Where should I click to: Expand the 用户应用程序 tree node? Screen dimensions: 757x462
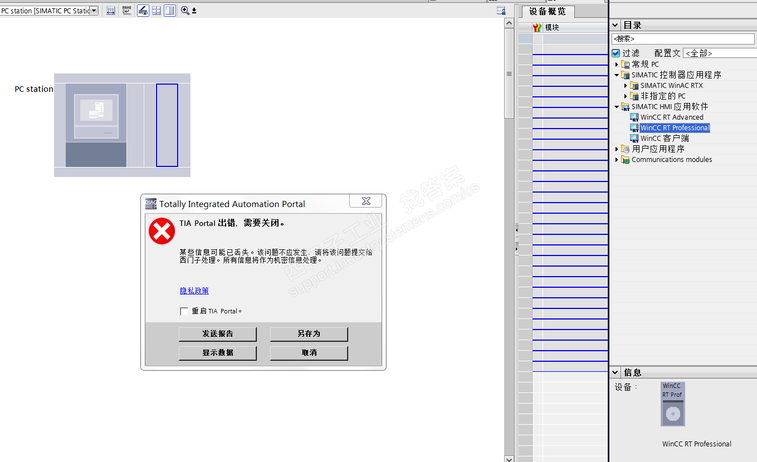coord(617,149)
